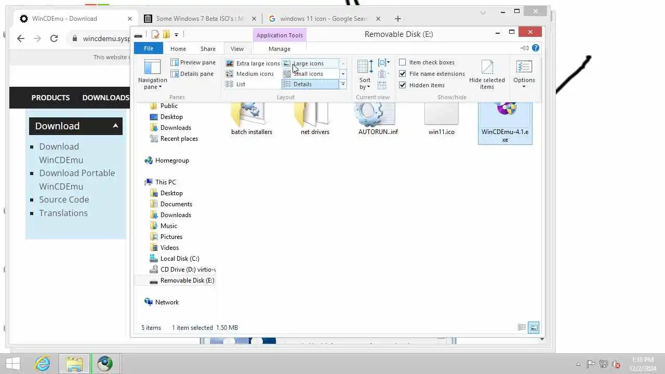Click New folder in the Quick Access Toolbar
The height and width of the screenshot is (374, 665).
[x=166, y=35]
